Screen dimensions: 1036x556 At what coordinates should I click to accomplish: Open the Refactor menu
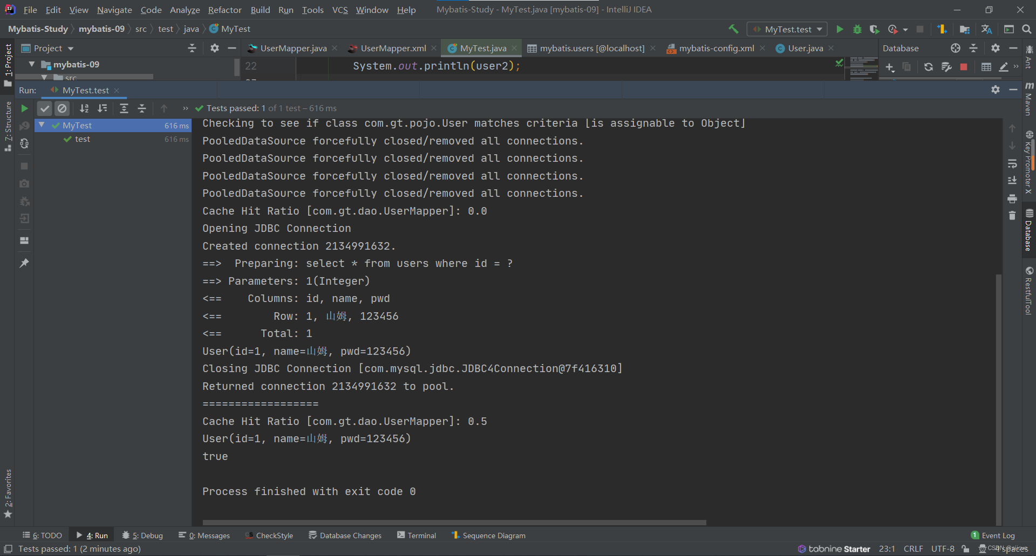pos(224,10)
